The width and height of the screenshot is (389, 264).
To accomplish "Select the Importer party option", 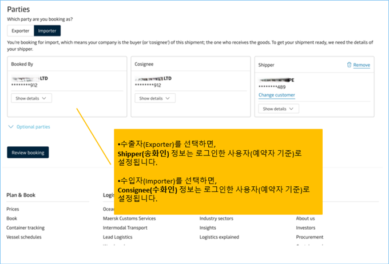I will point(47,31).
